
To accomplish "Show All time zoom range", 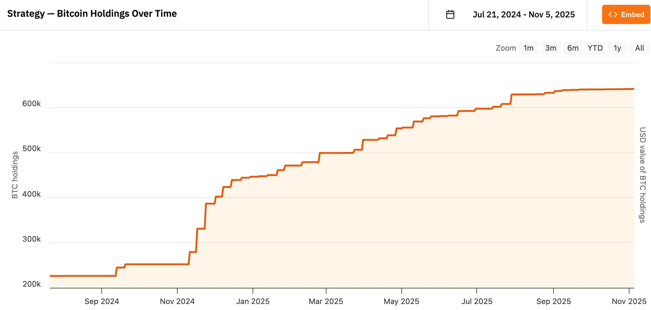I will tap(639, 48).
